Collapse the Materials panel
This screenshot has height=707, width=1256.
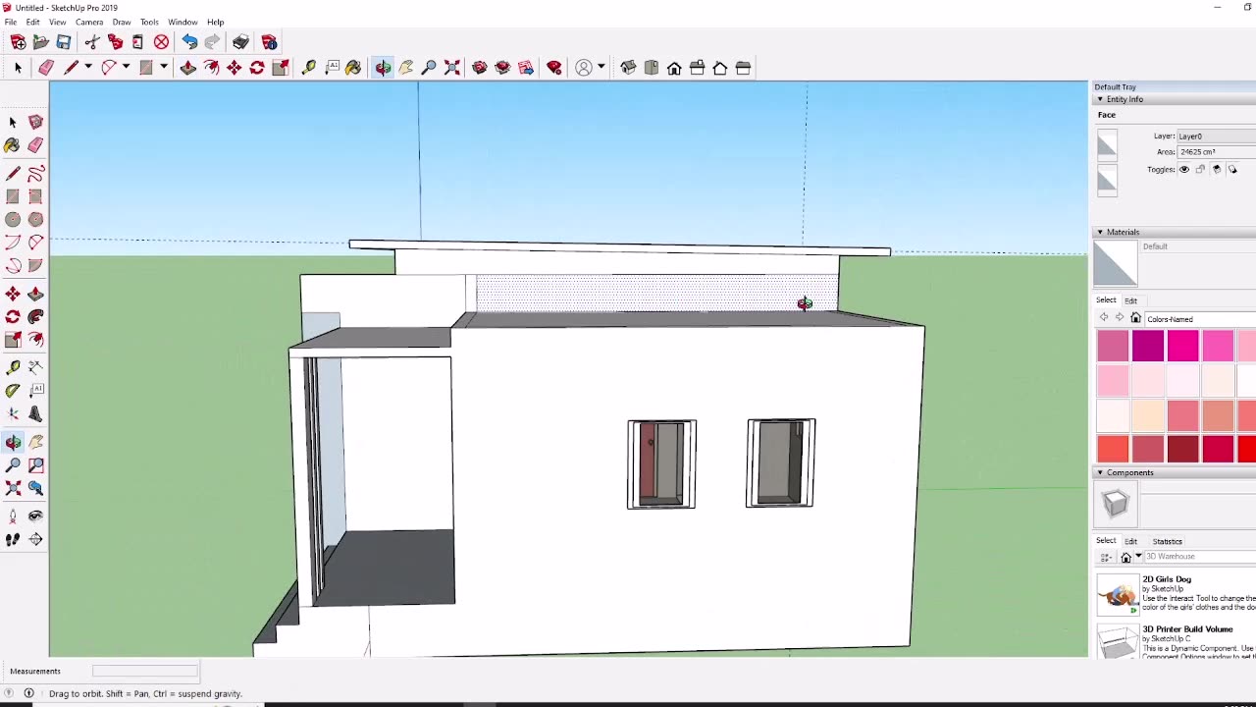(1100, 232)
